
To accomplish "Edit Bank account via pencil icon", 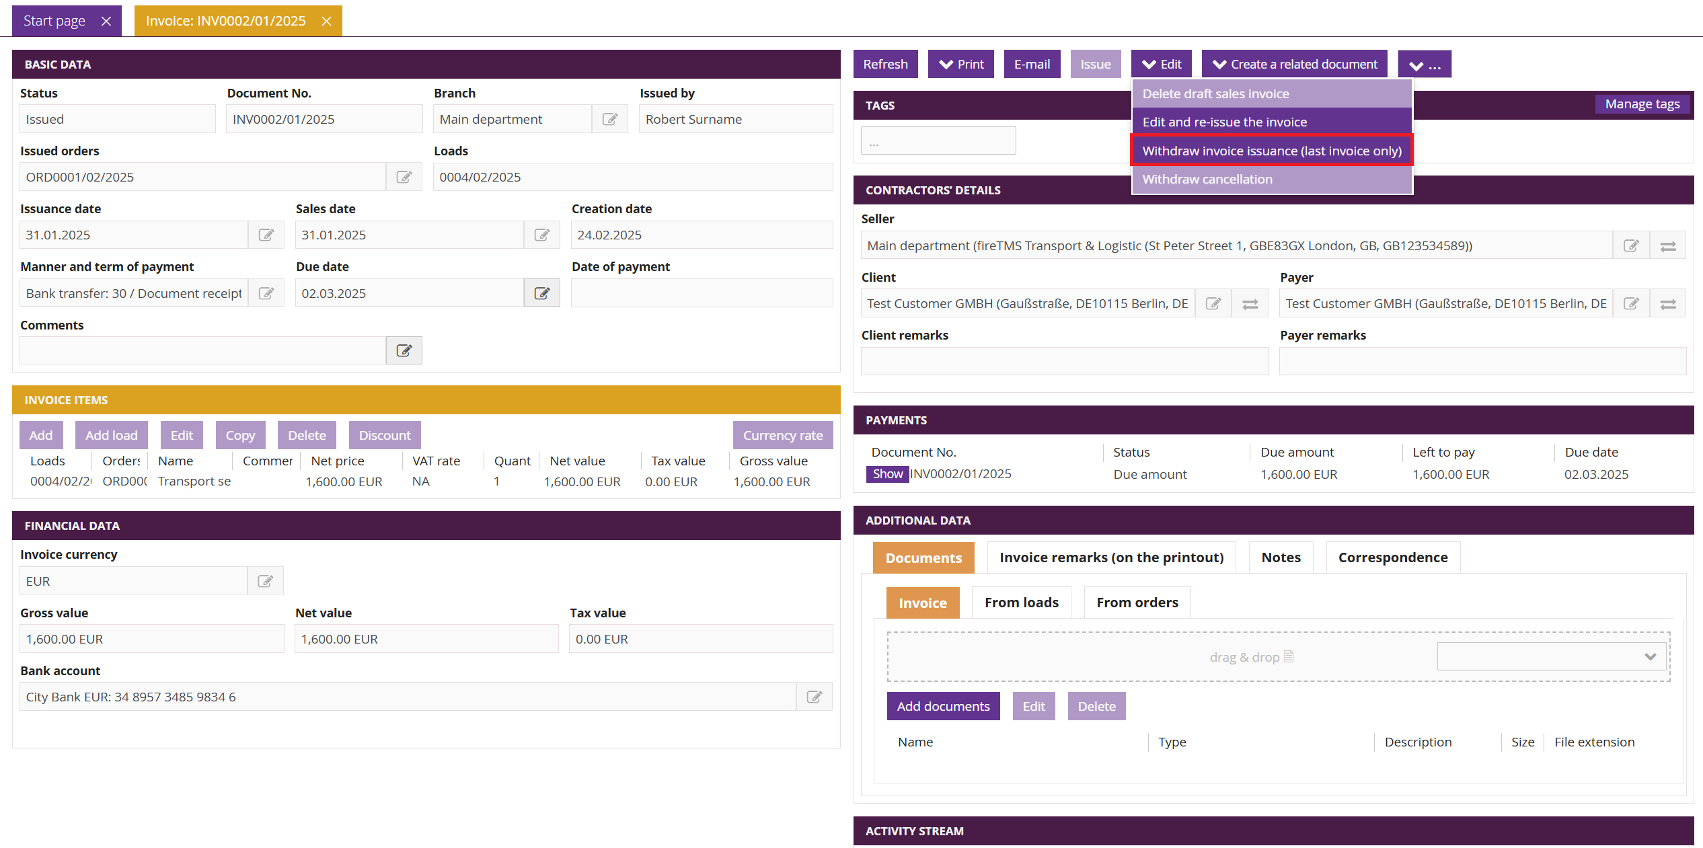I will click(x=814, y=697).
